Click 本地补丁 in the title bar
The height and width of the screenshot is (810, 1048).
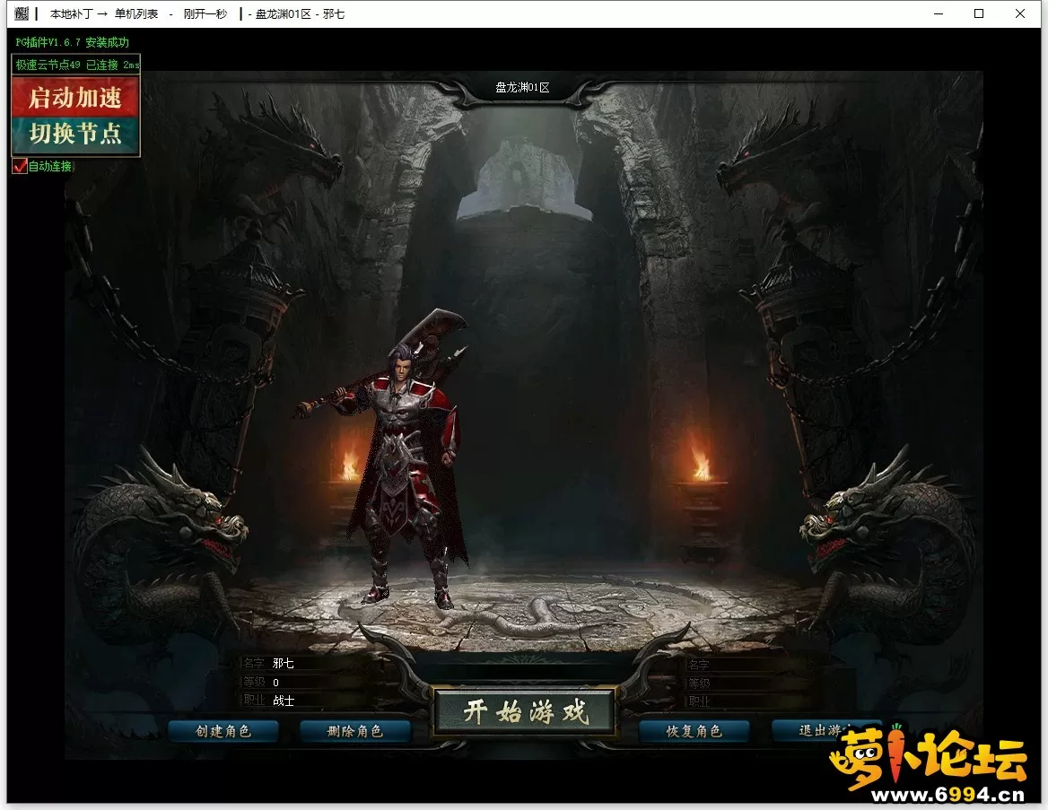point(71,14)
